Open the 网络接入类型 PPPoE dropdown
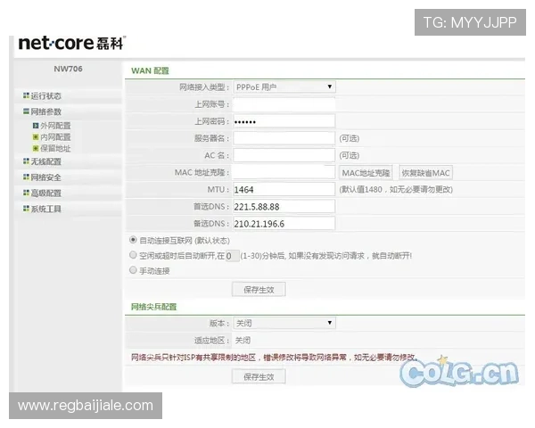Screen dimensions: 535x428 click(x=284, y=87)
